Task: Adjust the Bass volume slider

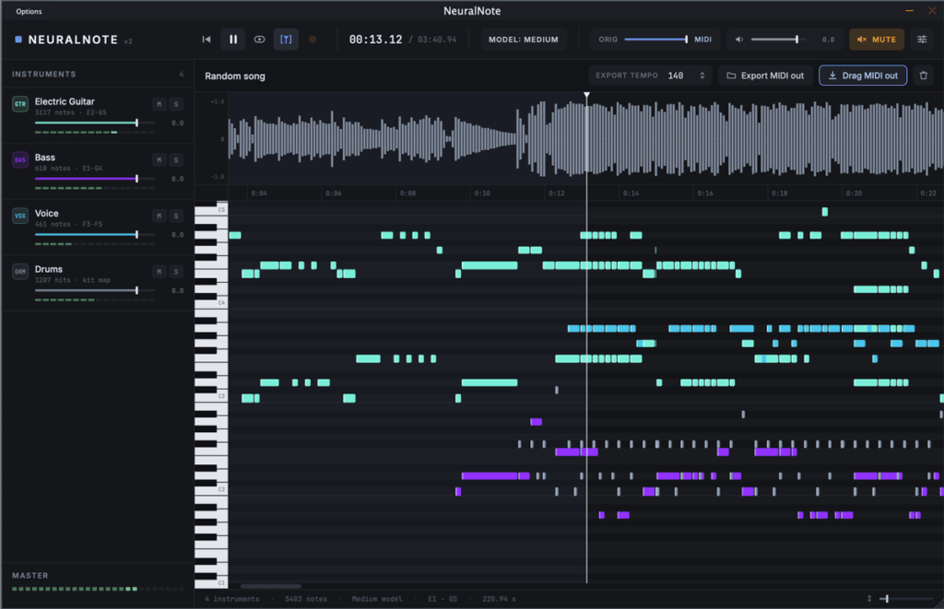Action: (95, 179)
